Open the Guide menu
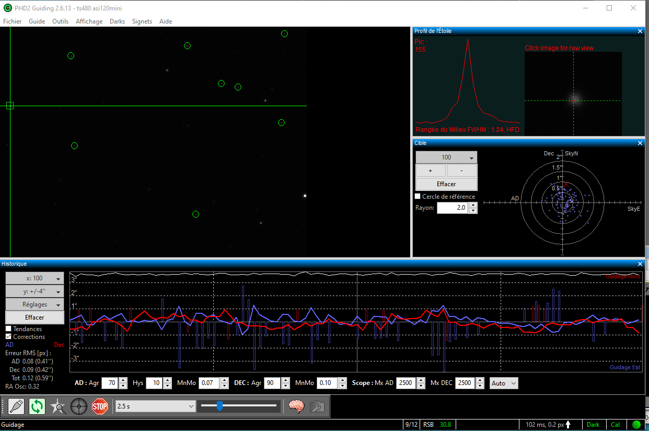649x431 pixels. [37, 21]
